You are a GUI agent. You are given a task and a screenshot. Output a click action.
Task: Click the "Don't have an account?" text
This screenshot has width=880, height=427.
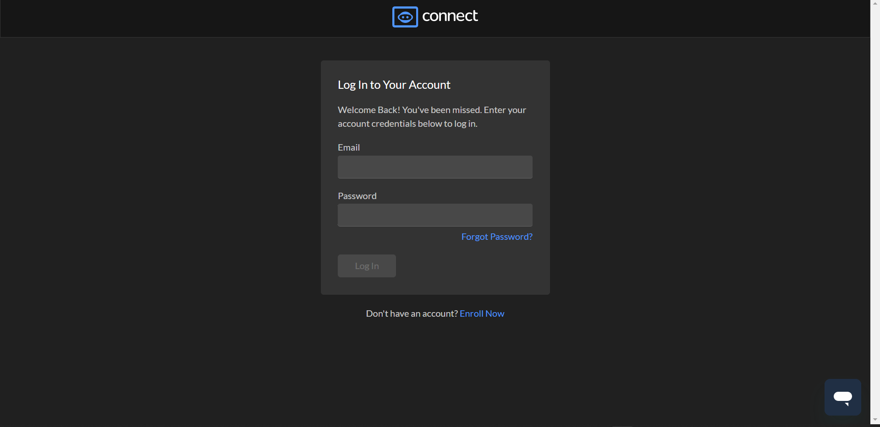point(412,313)
